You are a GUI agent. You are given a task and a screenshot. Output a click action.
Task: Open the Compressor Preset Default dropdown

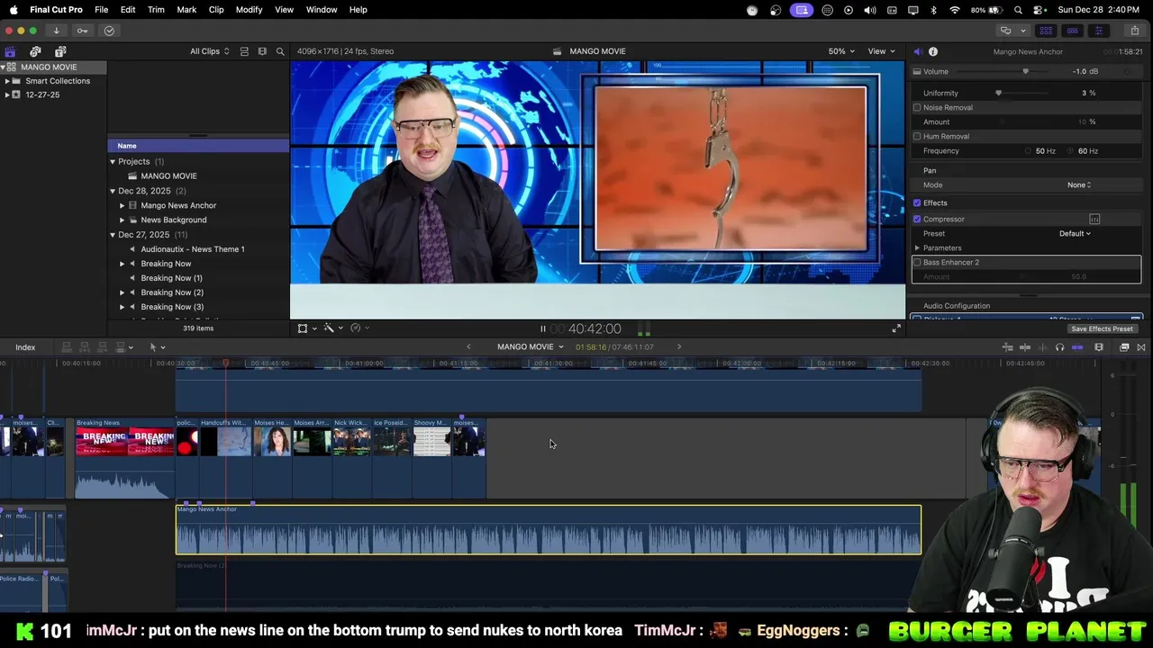1075,233
